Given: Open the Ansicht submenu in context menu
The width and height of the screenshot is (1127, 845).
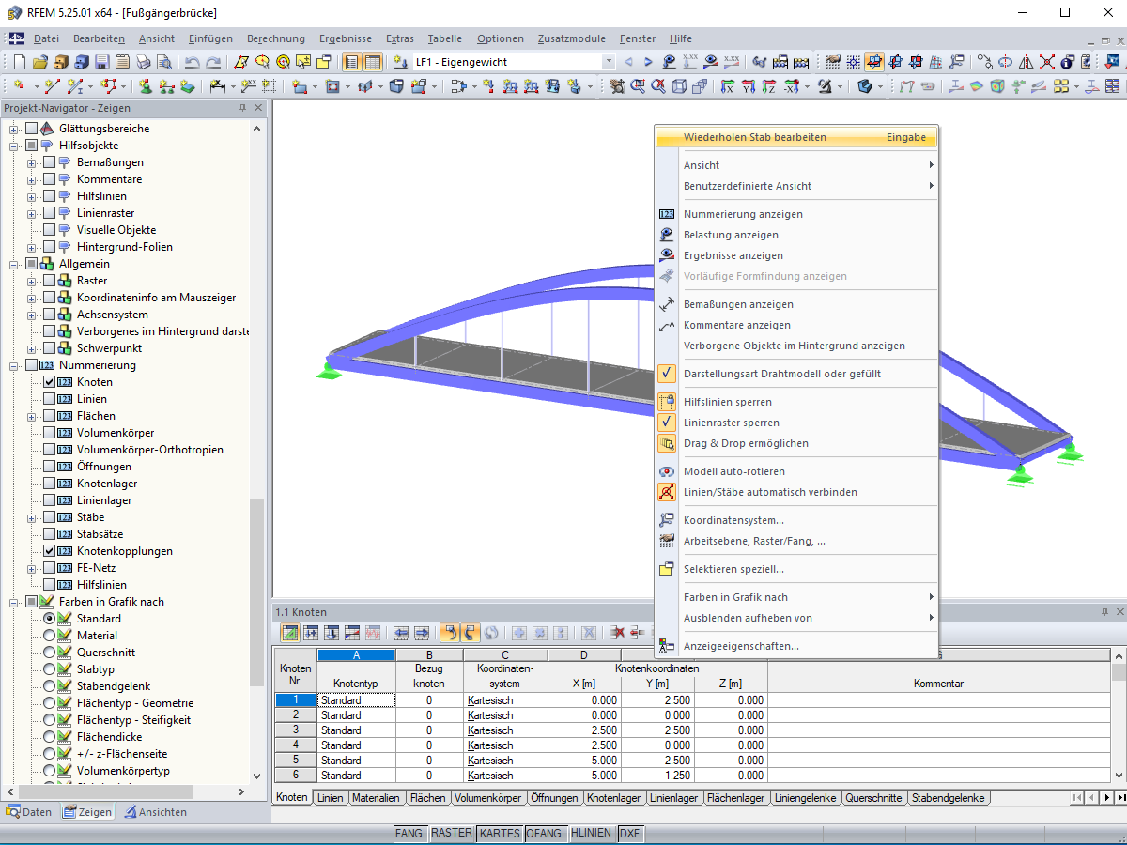Looking at the screenshot, I should point(796,165).
